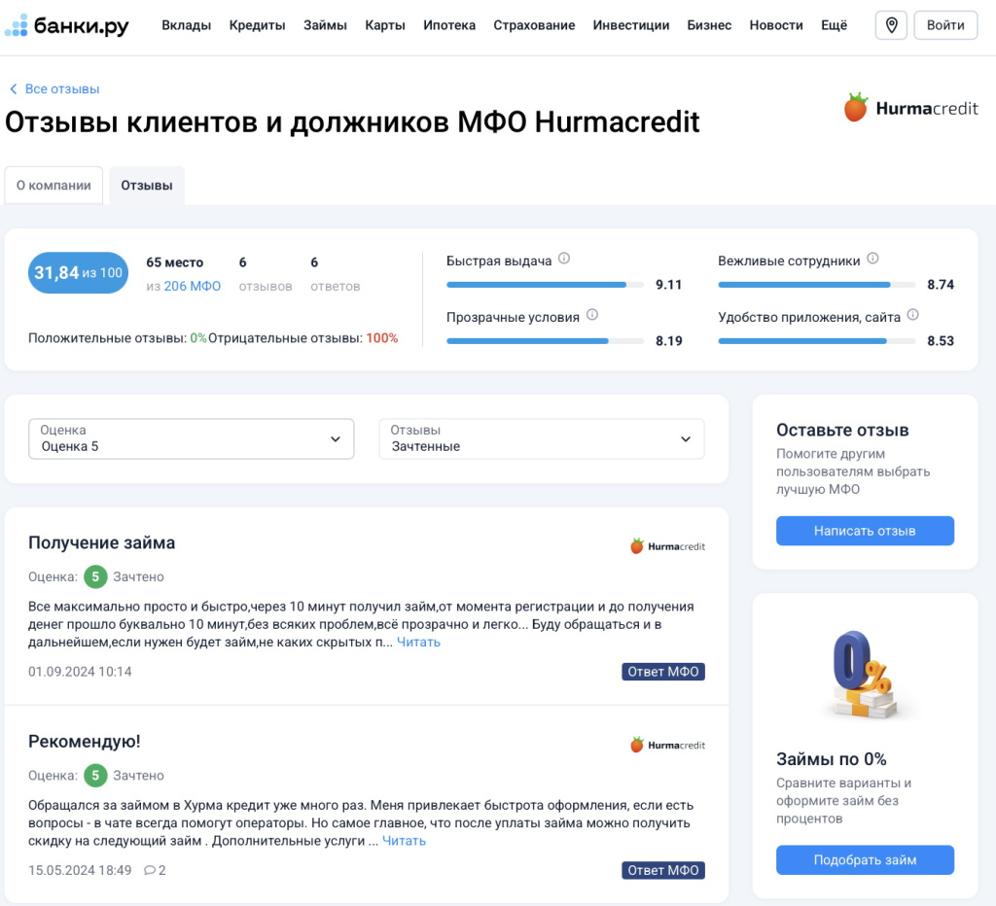Screen dimensions: 996x906
Task: Click info icon beside Удобство приложения, сайта
Action: click(x=912, y=316)
